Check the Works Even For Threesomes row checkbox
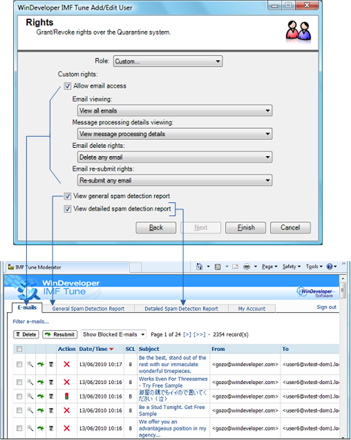Image resolution: width=351 pixels, height=440 pixels. tap(19, 382)
